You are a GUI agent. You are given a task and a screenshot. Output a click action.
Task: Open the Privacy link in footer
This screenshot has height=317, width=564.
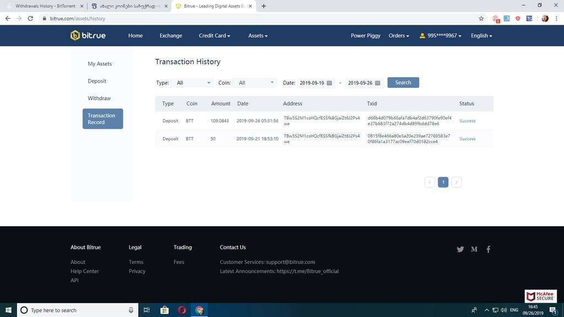click(x=137, y=271)
